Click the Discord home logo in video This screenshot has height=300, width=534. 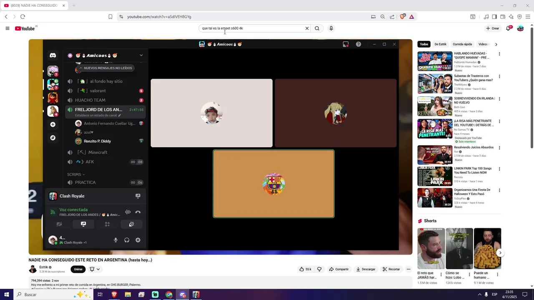click(x=53, y=55)
